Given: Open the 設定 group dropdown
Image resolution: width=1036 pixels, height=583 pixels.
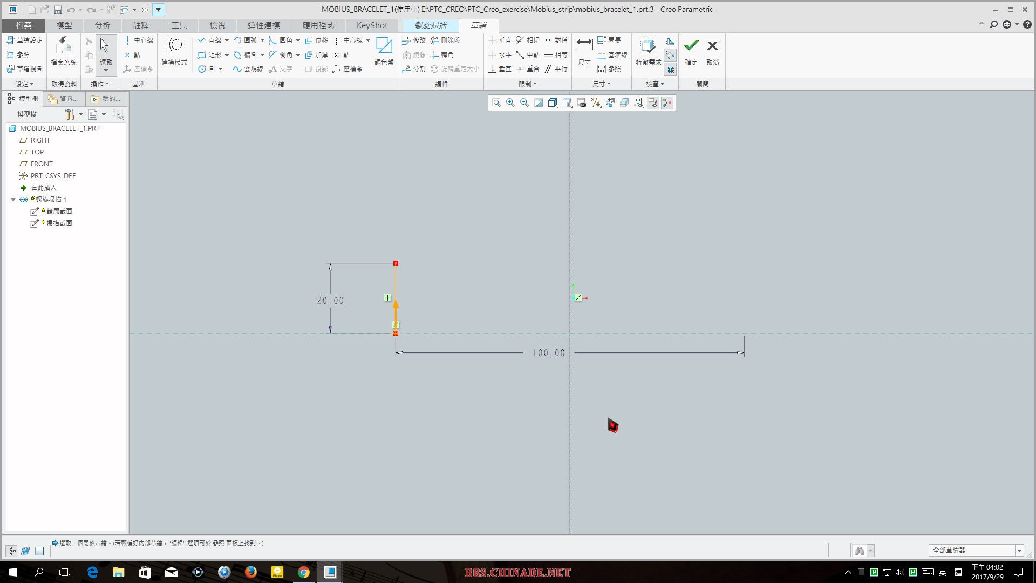Looking at the screenshot, I should point(24,84).
